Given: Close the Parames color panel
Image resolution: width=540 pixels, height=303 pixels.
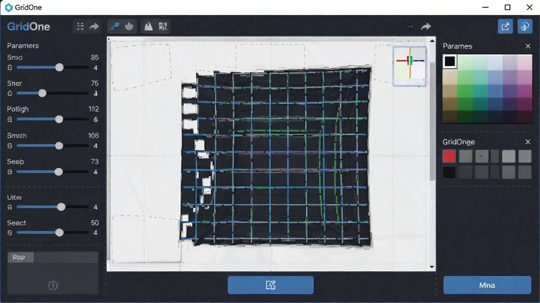Looking at the screenshot, I should [528, 46].
